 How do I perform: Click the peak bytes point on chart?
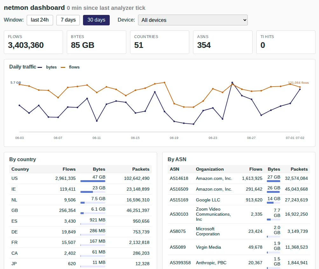(x=232, y=82)
